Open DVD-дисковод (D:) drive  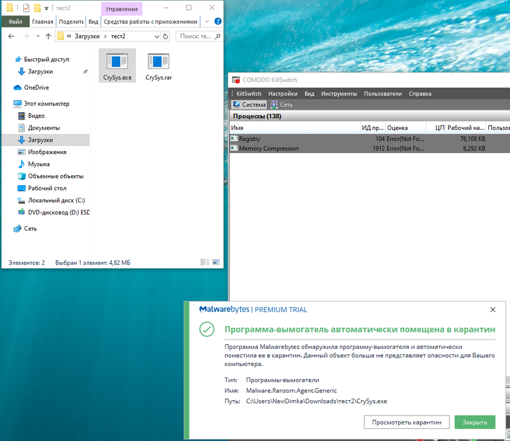[53, 212]
